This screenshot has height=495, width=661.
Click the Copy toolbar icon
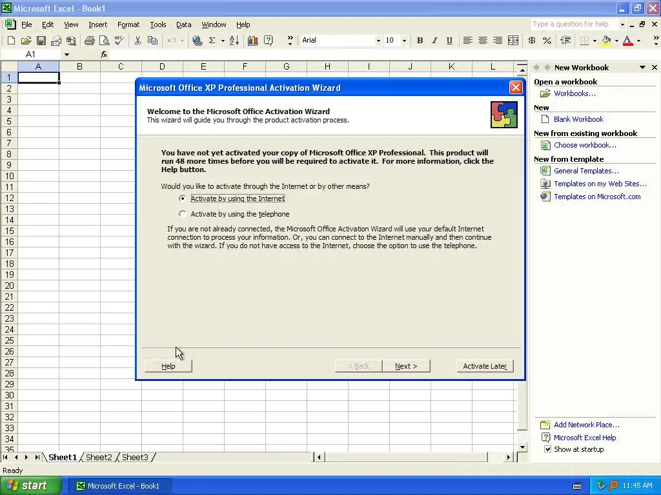click(152, 41)
